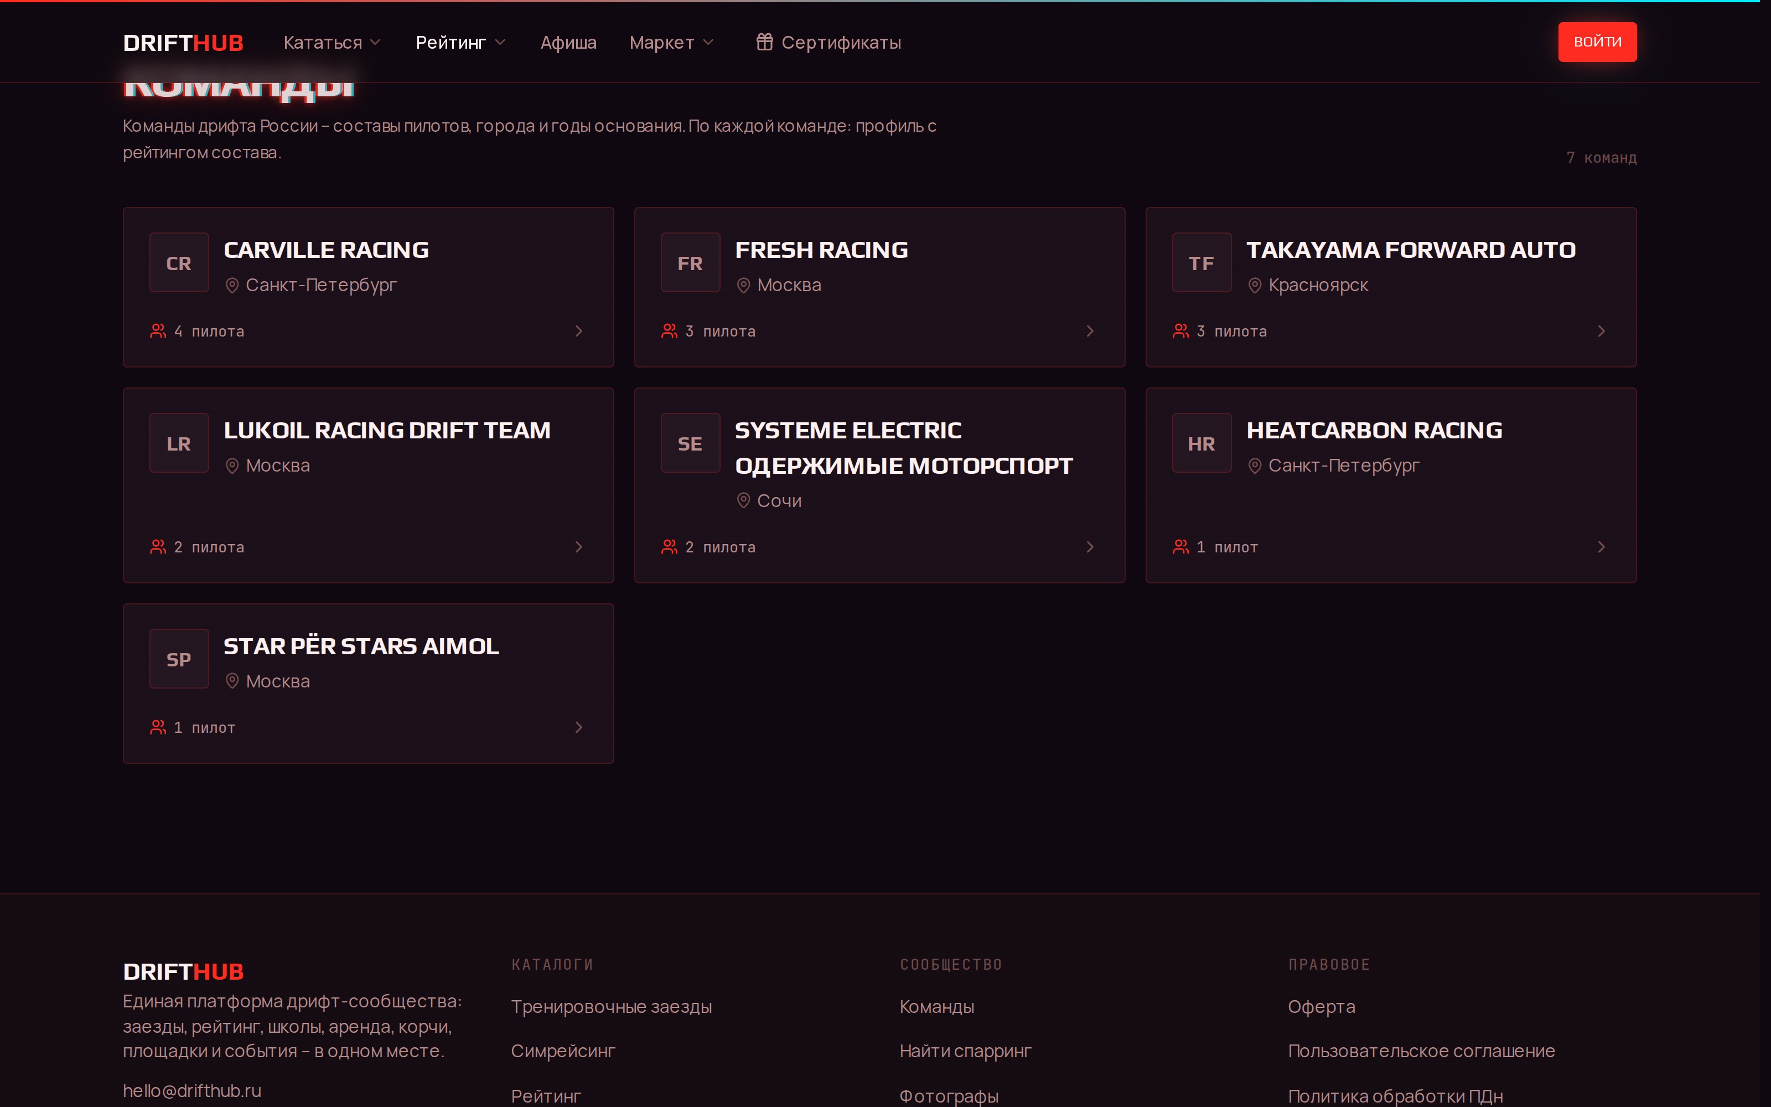This screenshot has height=1107, width=1771.
Task: Open SYSTEME ELECTRIC ОДЕРЖИМЫЕ МОТОРСПОРТ title
Action: click(904, 447)
